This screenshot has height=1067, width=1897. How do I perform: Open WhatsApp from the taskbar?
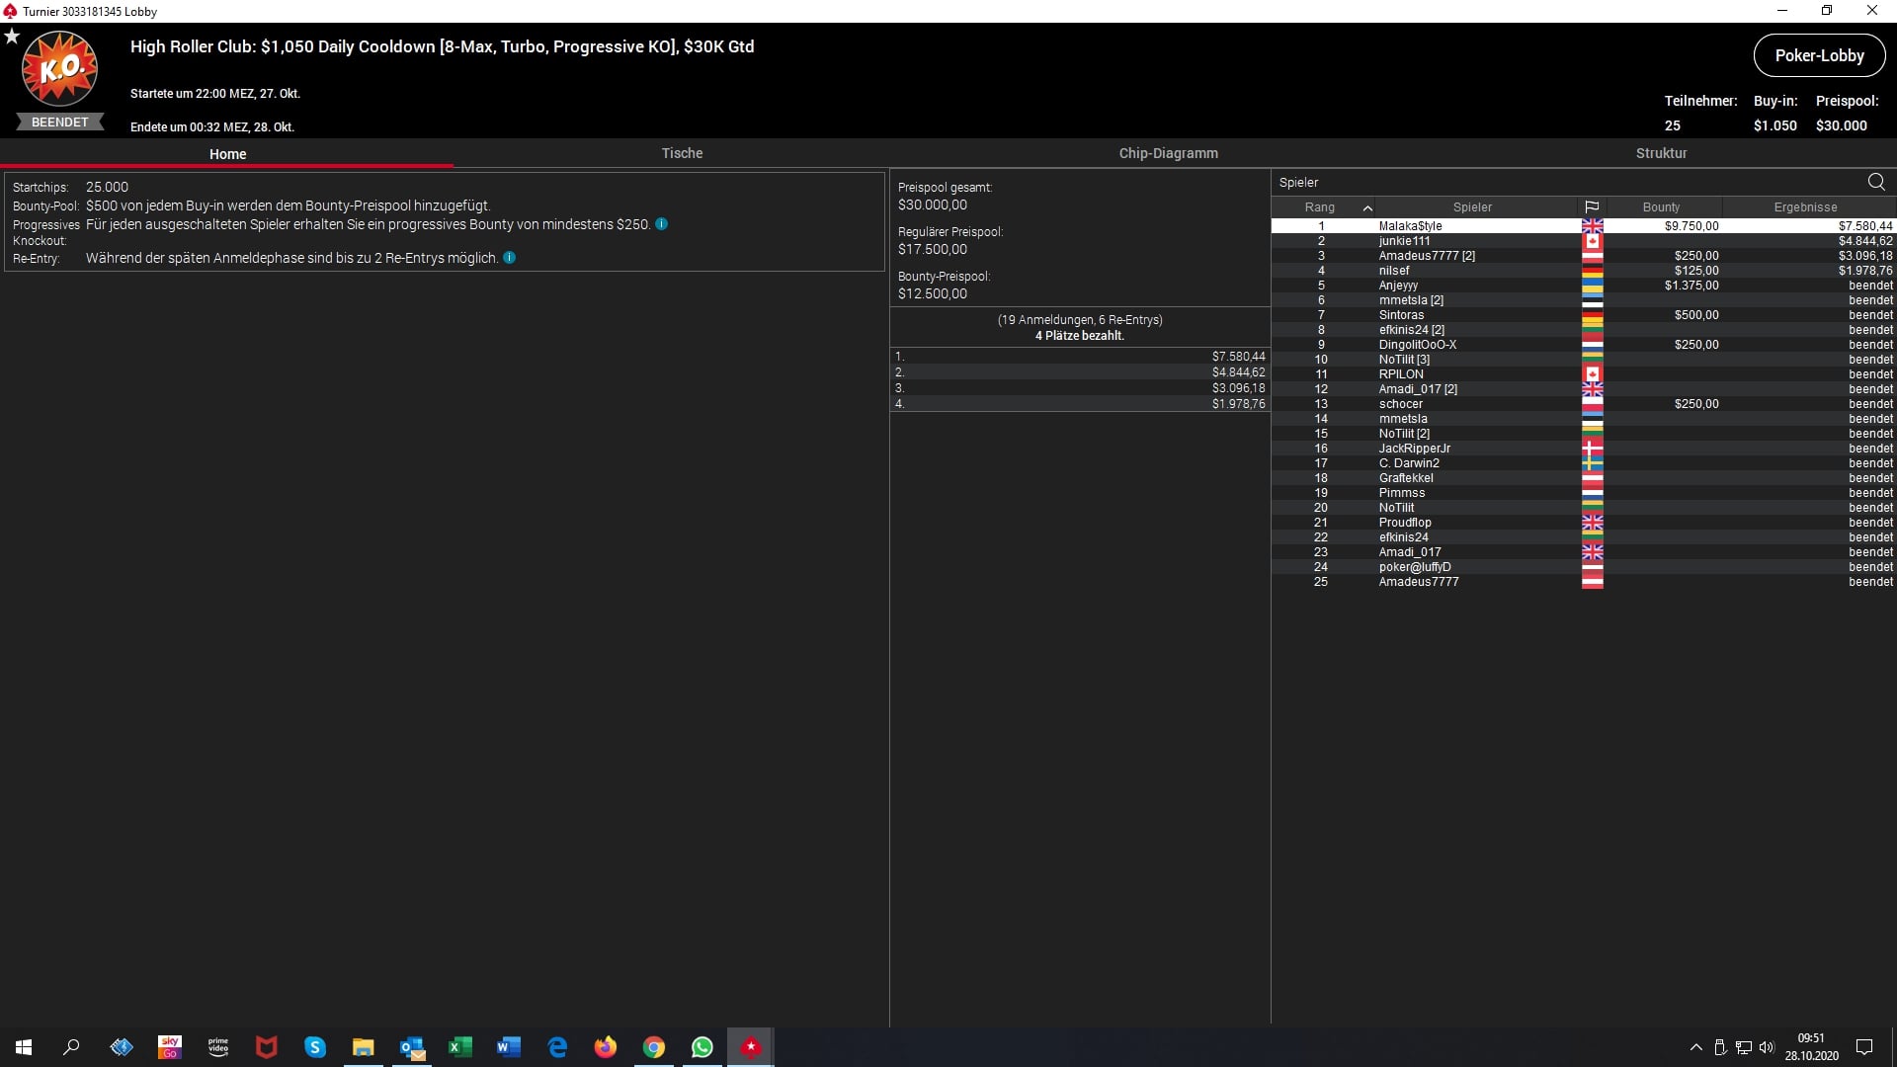pos(702,1047)
